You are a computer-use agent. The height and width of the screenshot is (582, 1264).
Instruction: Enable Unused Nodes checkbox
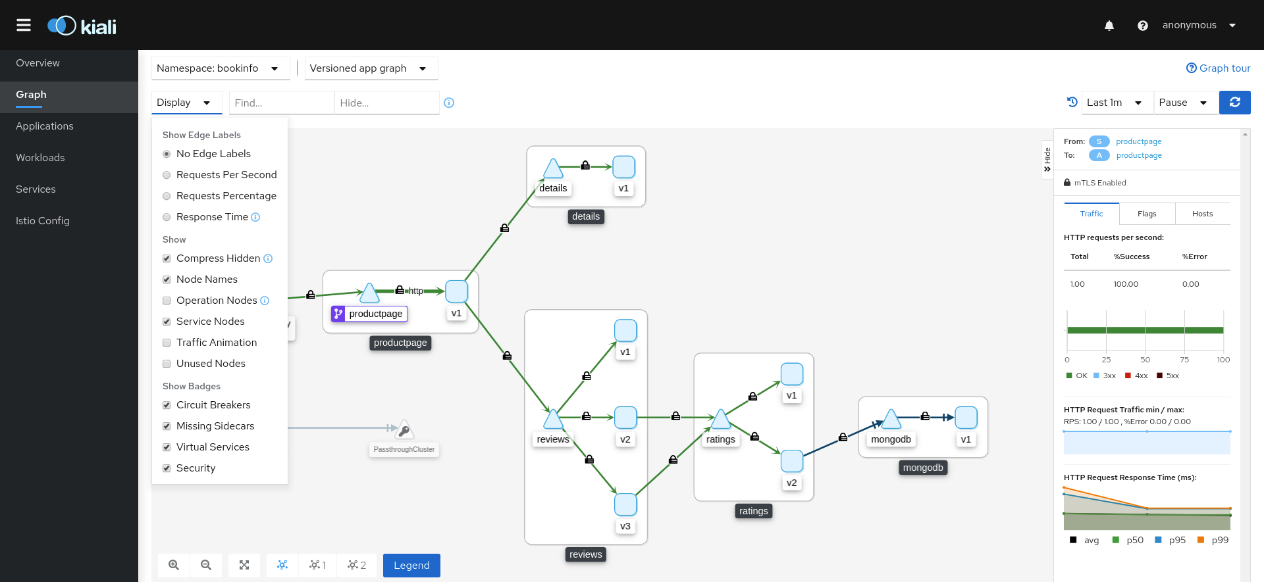[167, 364]
